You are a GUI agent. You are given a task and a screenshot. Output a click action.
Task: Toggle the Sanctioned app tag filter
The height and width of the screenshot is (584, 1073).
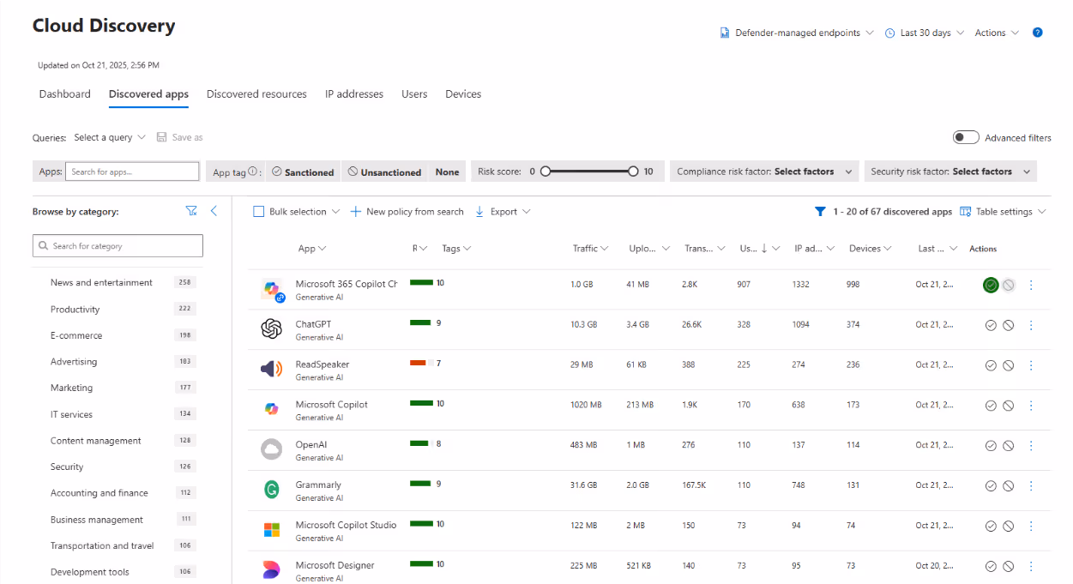303,172
